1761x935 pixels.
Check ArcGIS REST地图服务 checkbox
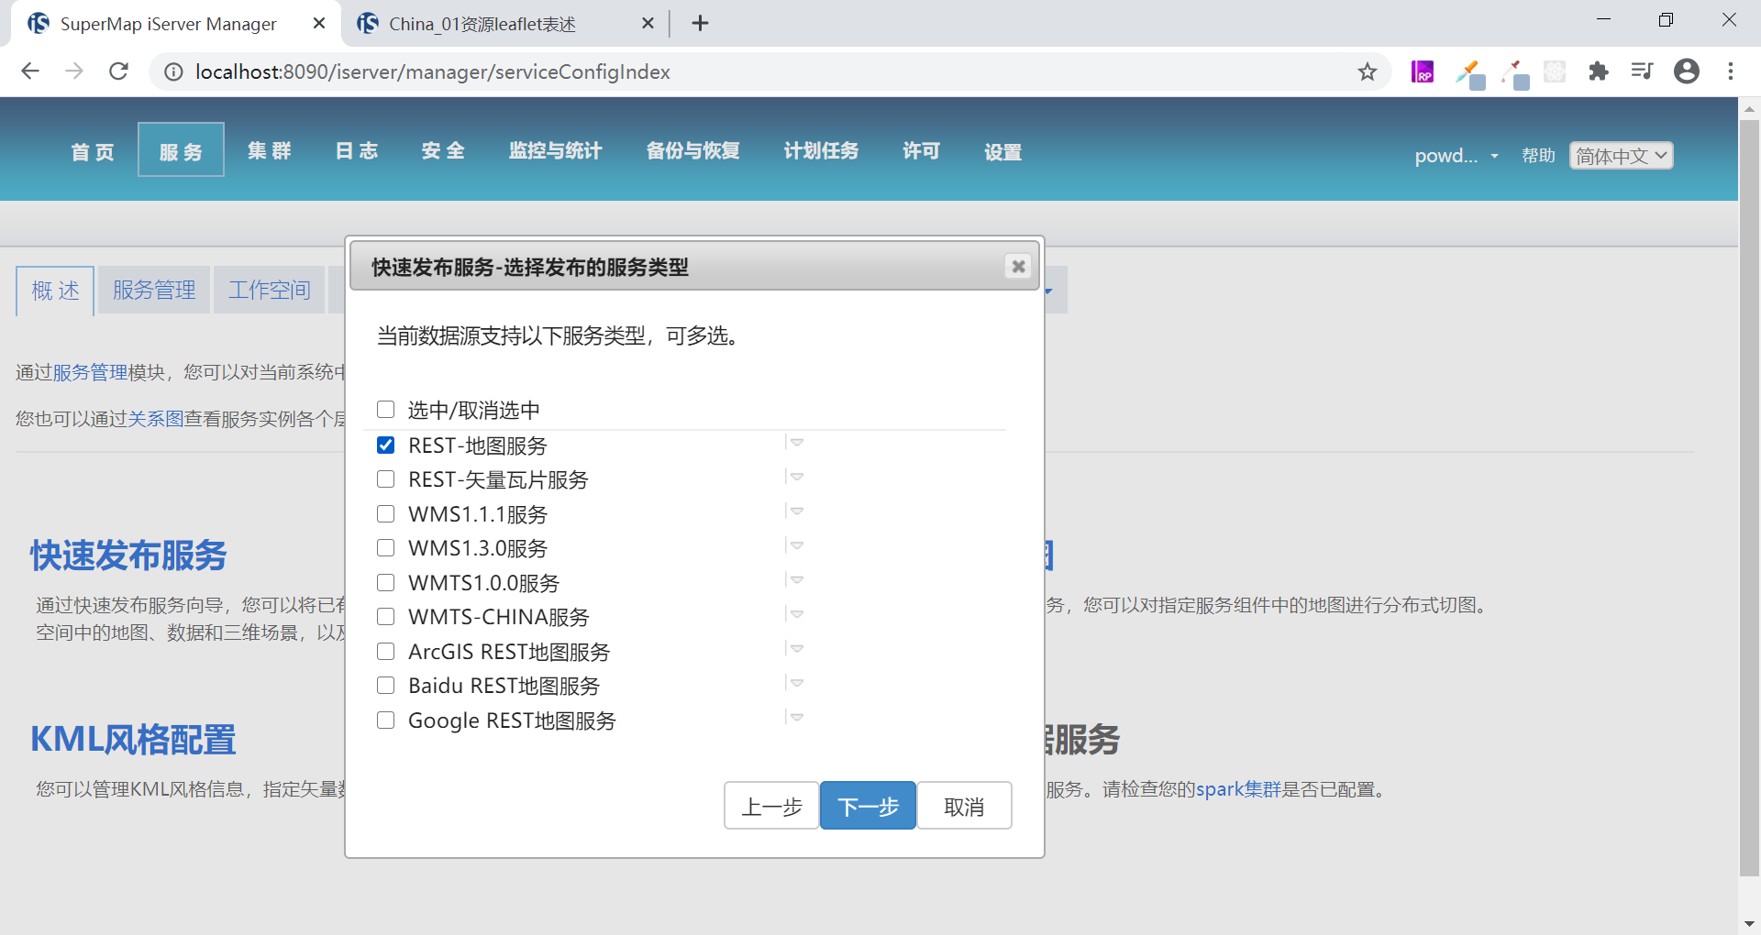386,652
